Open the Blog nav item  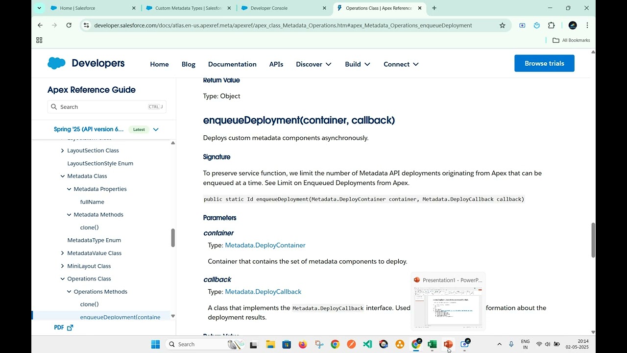coord(189,64)
